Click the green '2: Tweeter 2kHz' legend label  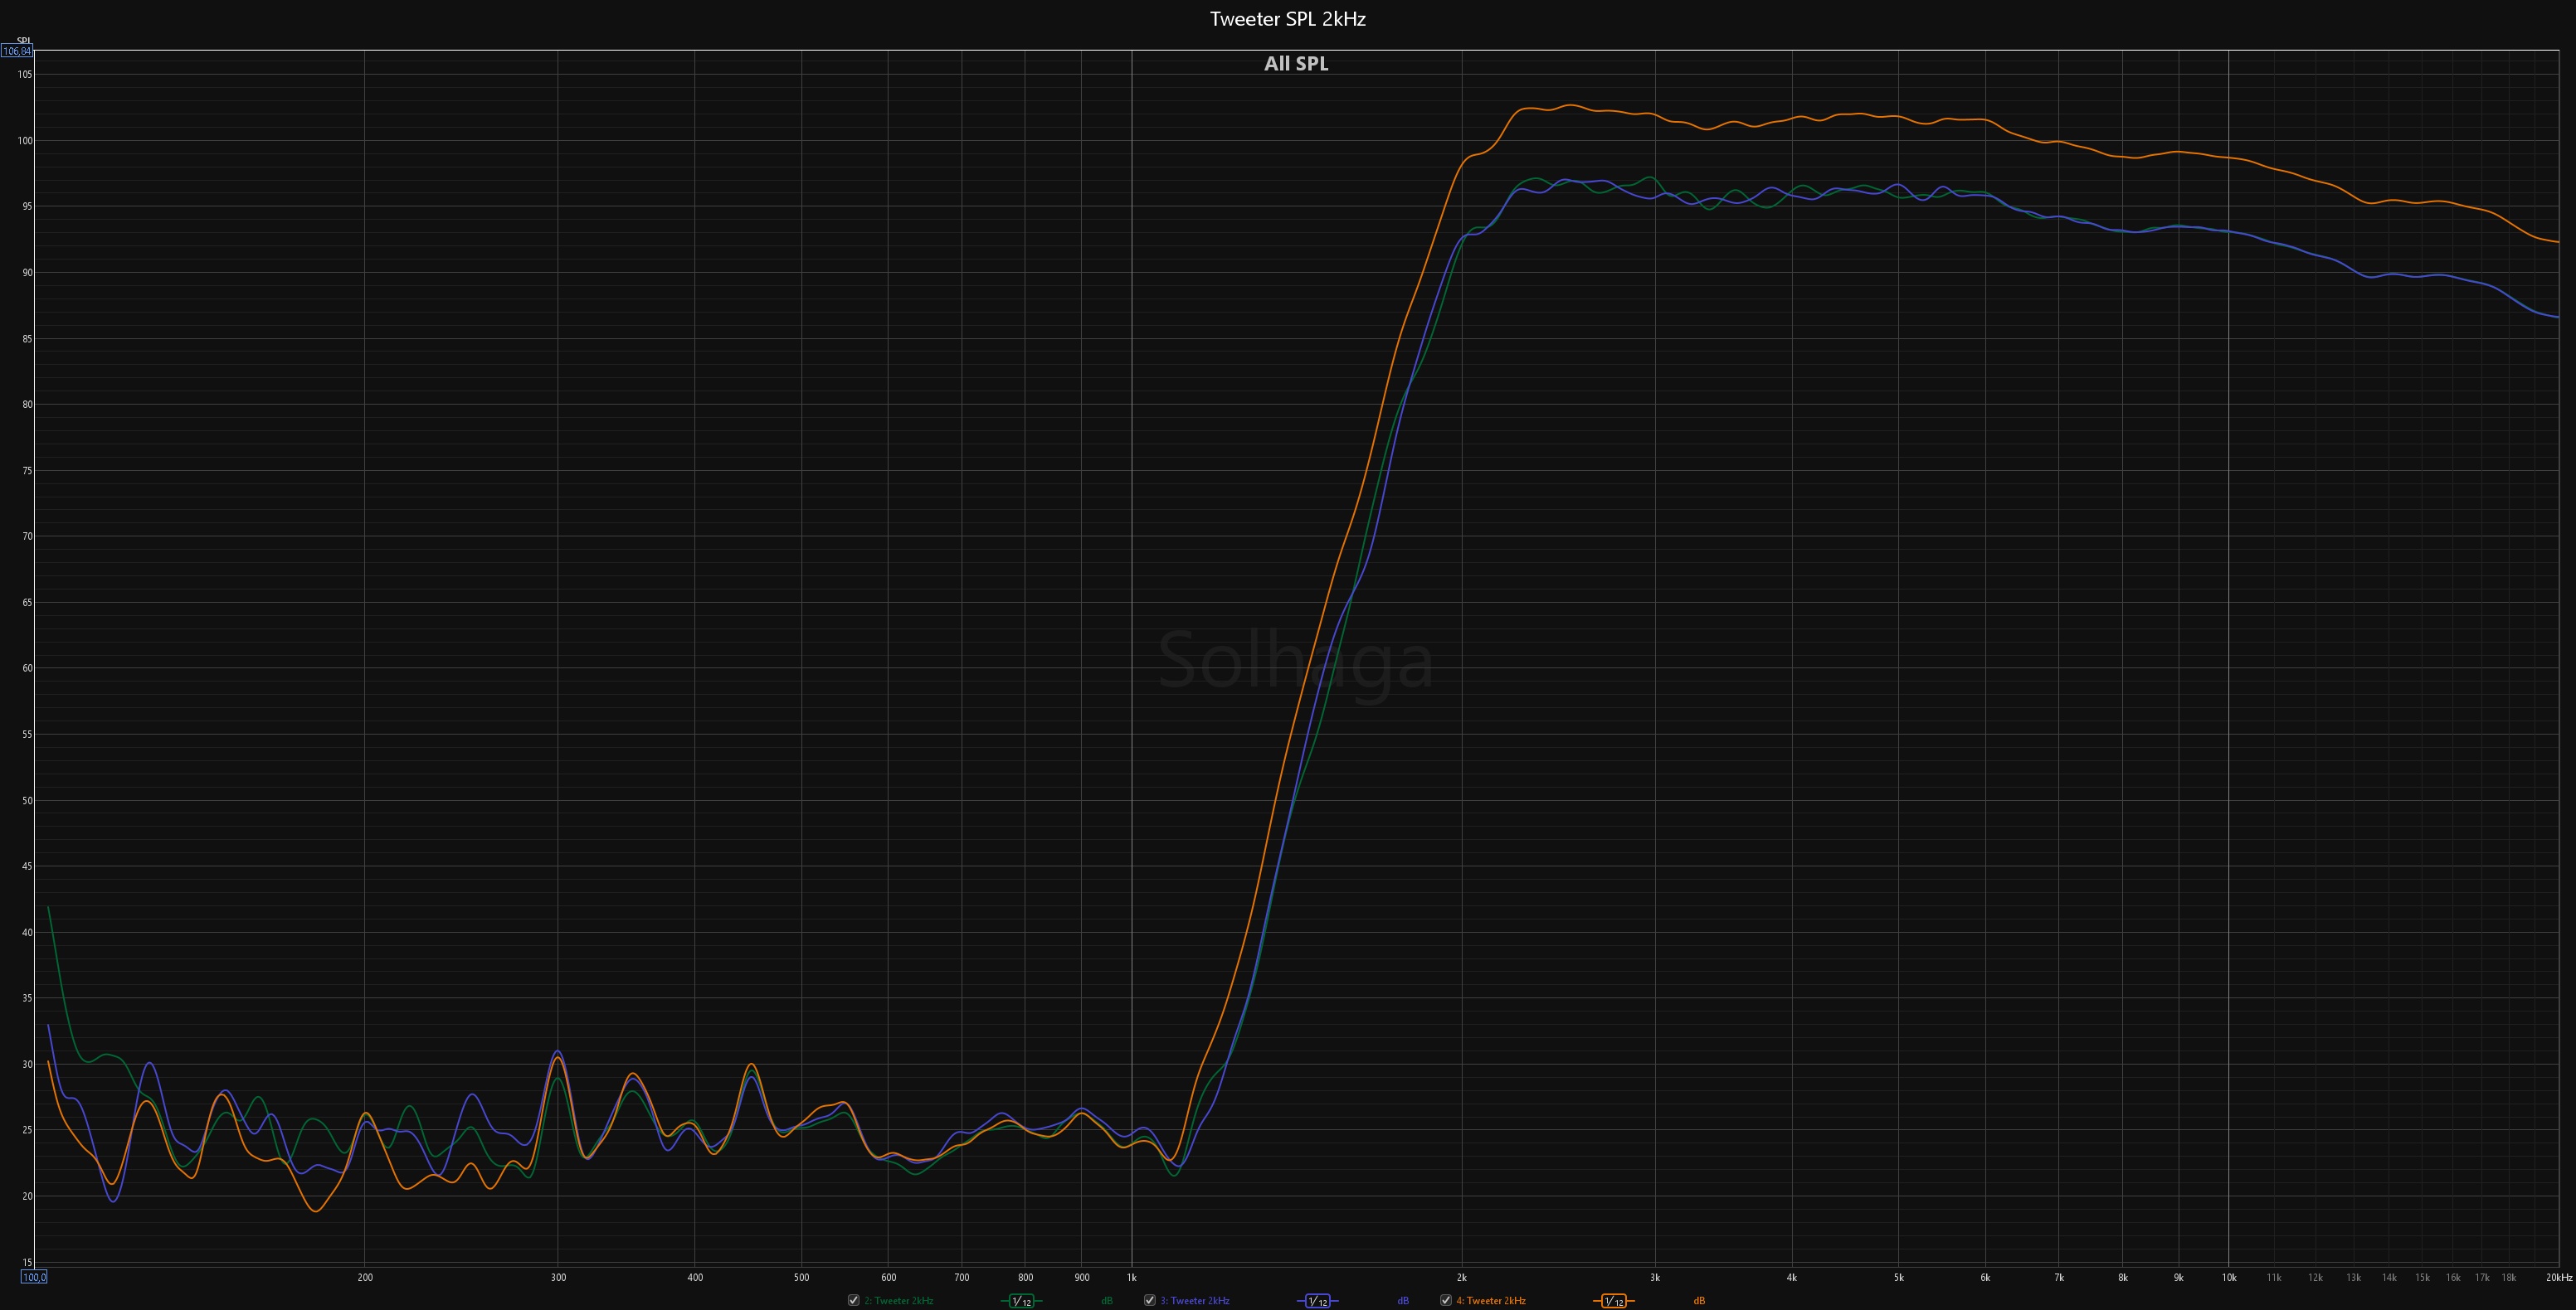point(899,1301)
